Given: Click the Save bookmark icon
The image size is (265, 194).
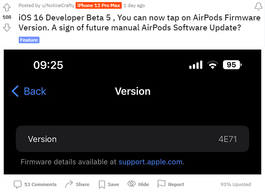Looking at the screenshot, I should pos(102,184).
